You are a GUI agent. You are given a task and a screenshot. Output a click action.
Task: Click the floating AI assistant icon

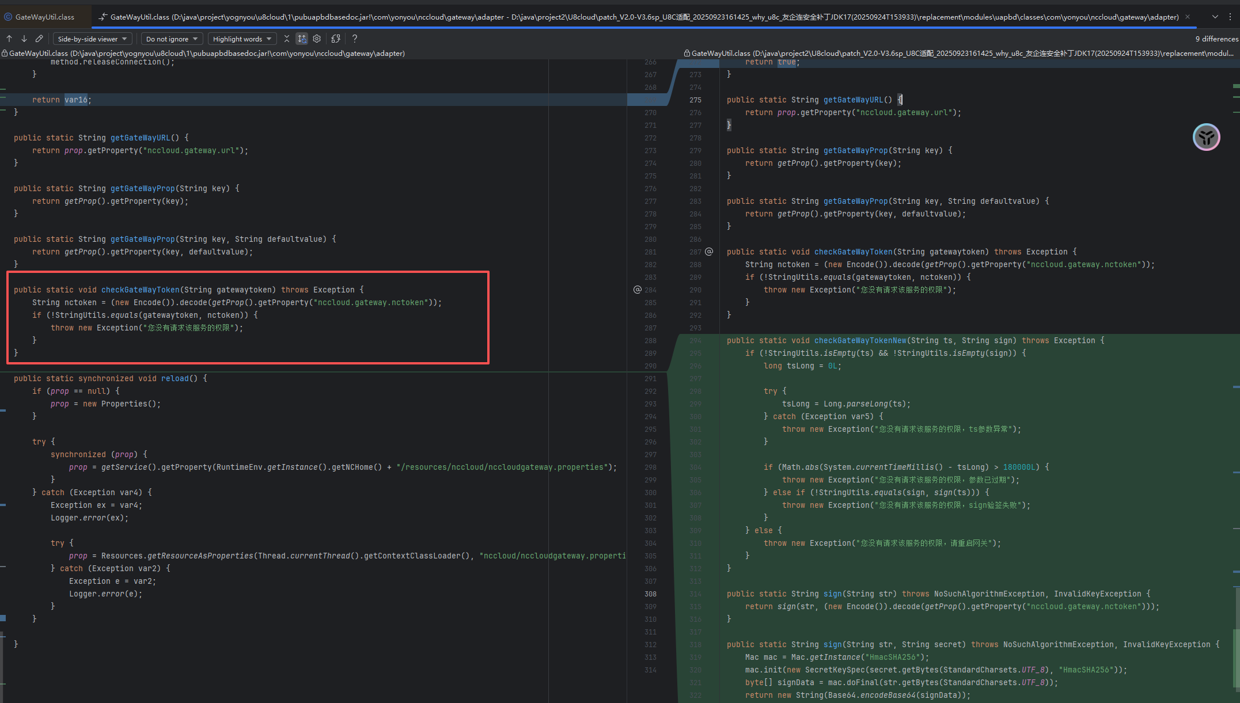point(1207,137)
